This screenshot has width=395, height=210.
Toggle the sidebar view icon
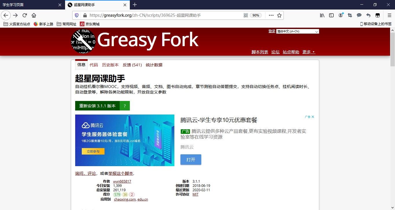(x=331, y=15)
